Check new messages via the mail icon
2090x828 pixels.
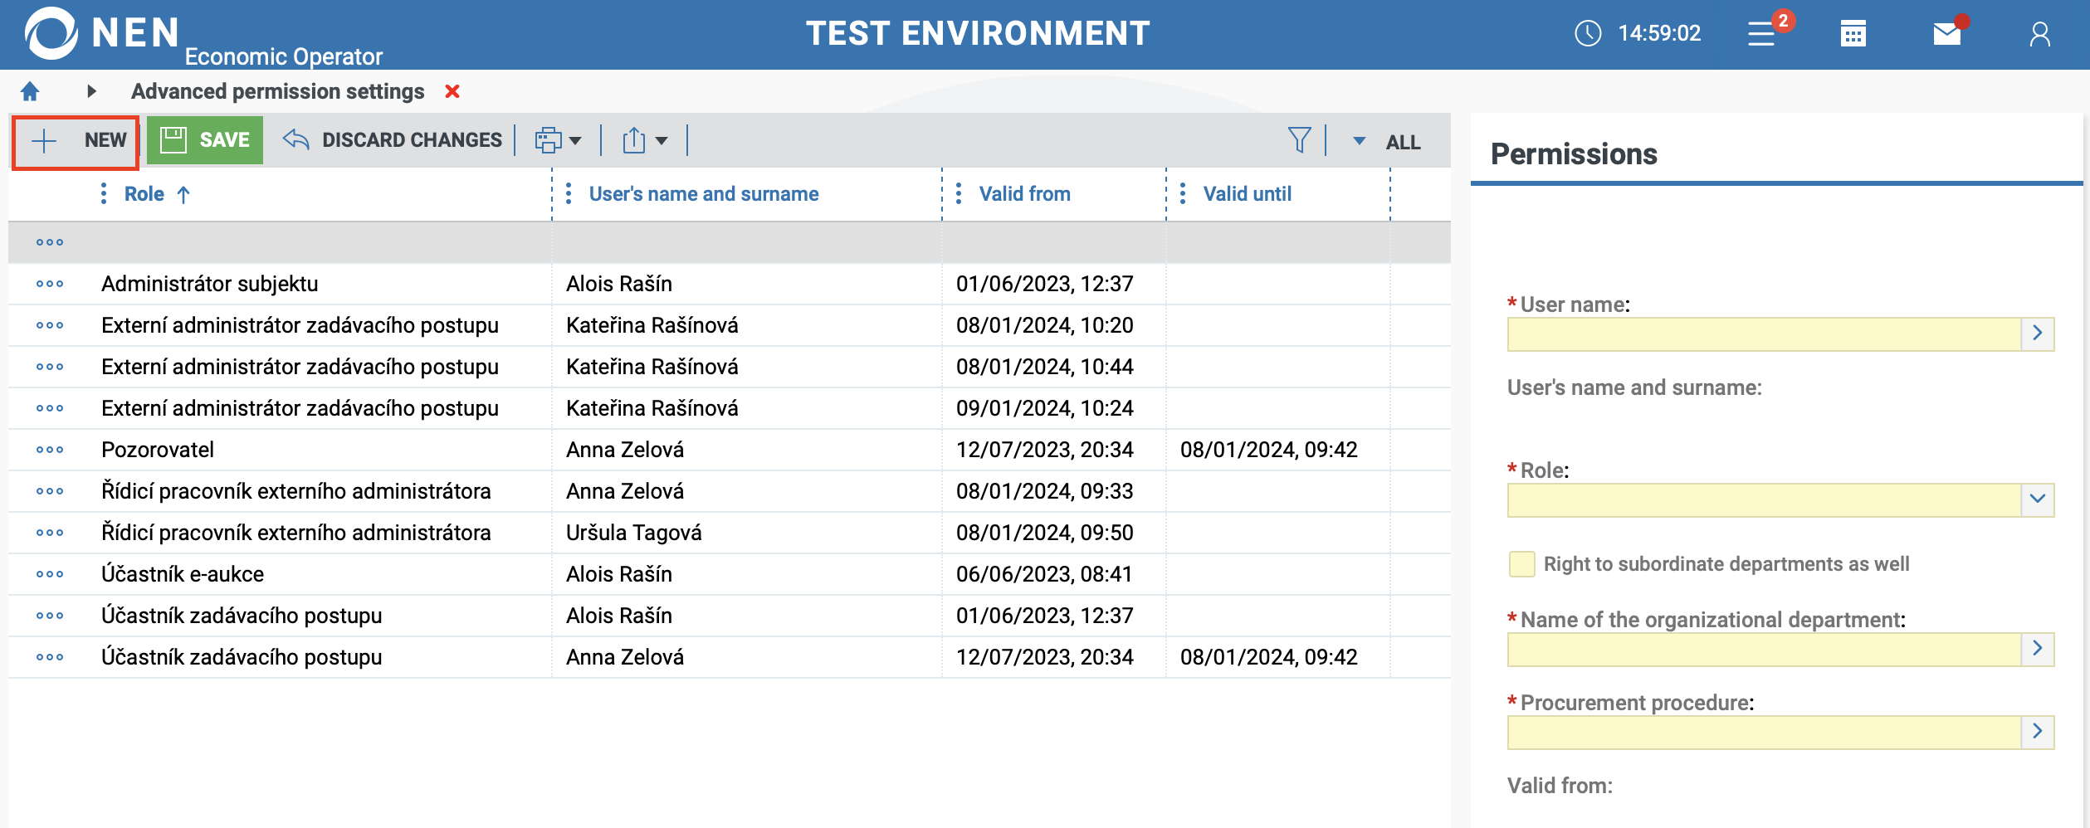tap(1945, 33)
